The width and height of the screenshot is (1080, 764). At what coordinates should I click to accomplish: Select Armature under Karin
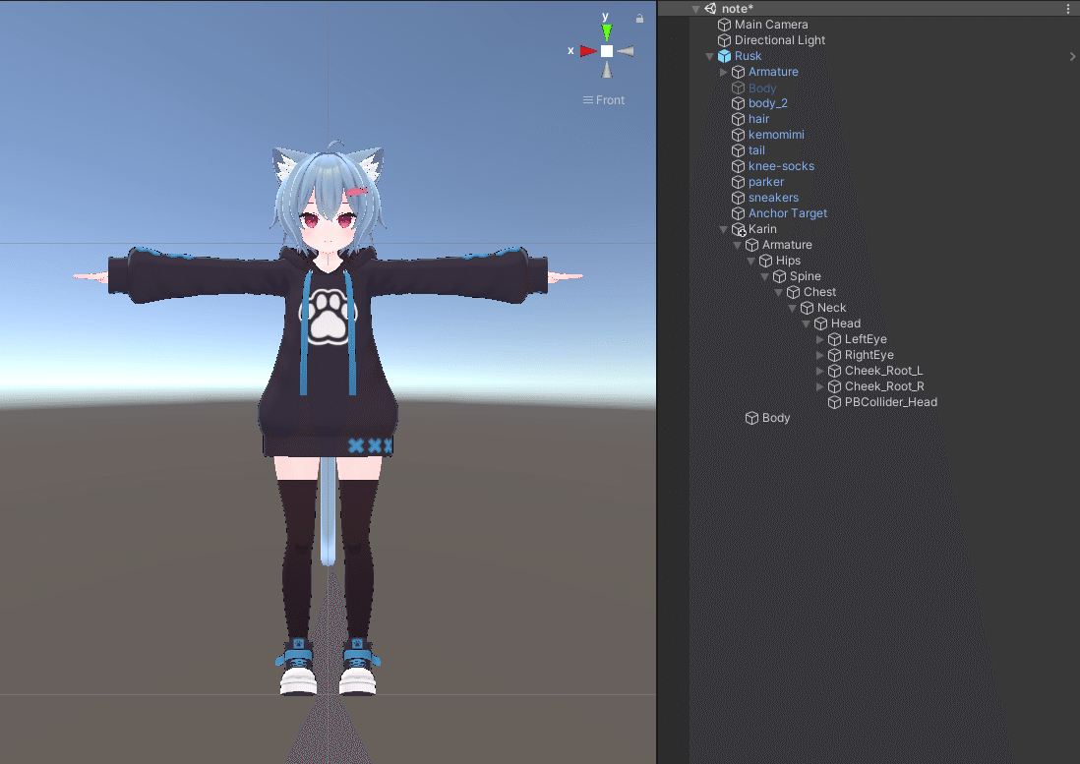(x=787, y=245)
